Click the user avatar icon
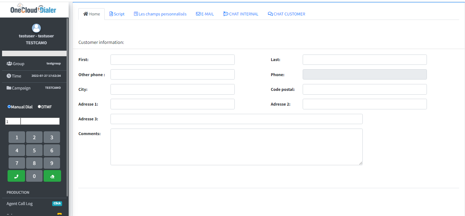The image size is (465, 216). 36,28
